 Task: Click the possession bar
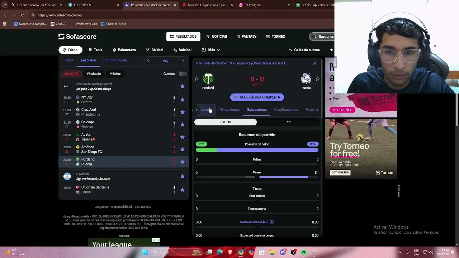coord(257,150)
